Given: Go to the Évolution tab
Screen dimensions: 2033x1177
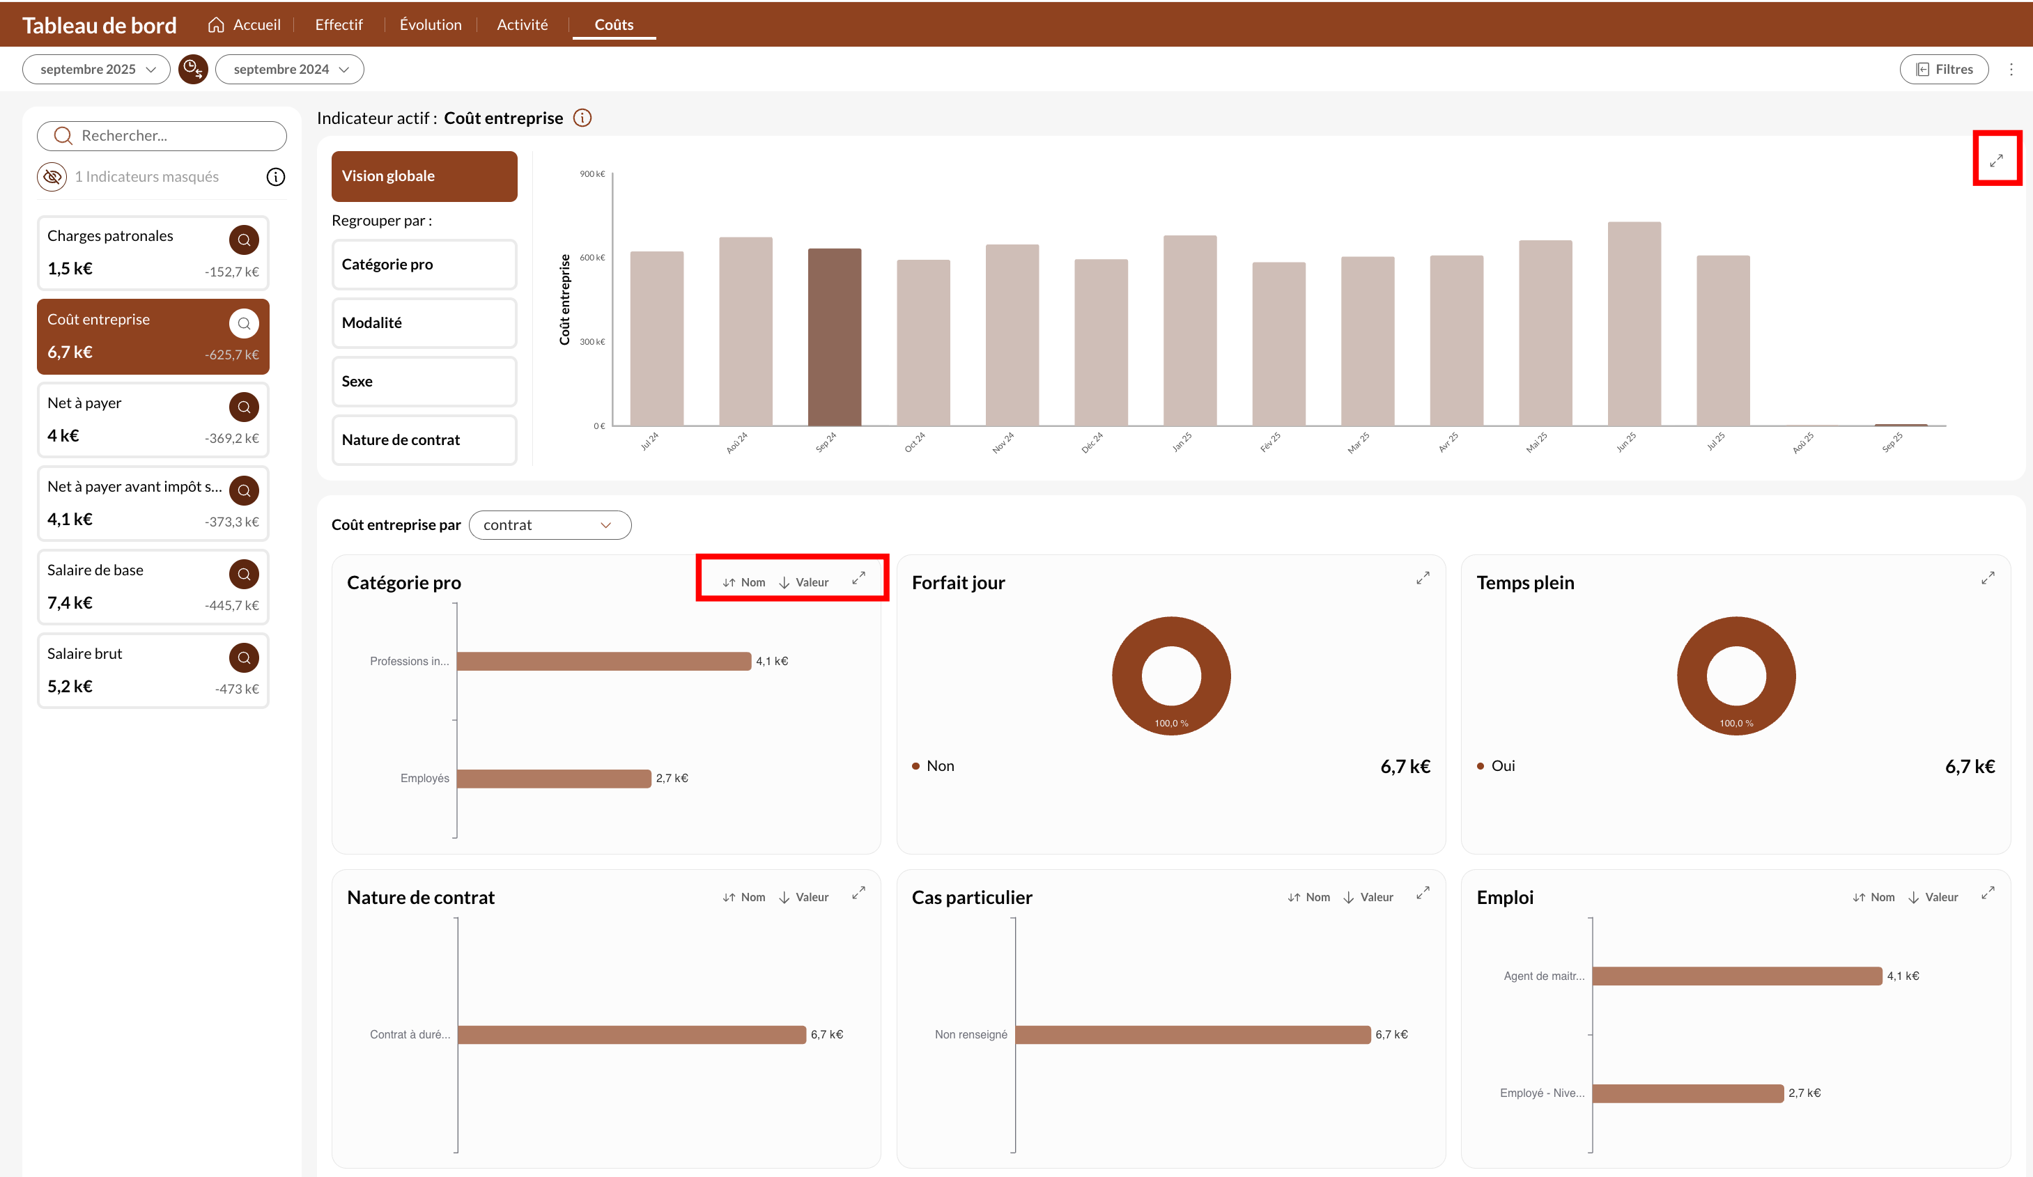Looking at the screenshot, I should (x=430, y=25).
